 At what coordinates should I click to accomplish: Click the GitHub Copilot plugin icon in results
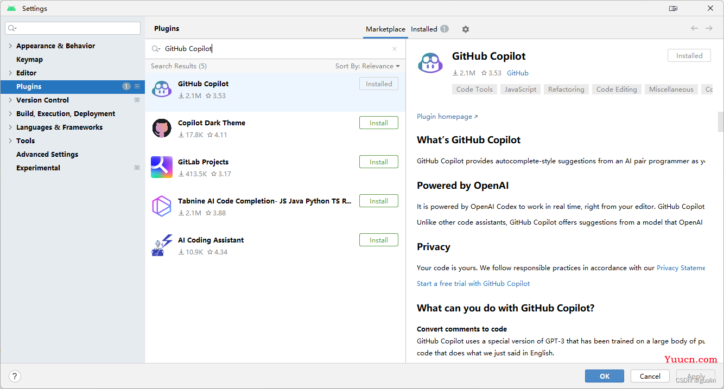tap(162, 89)
